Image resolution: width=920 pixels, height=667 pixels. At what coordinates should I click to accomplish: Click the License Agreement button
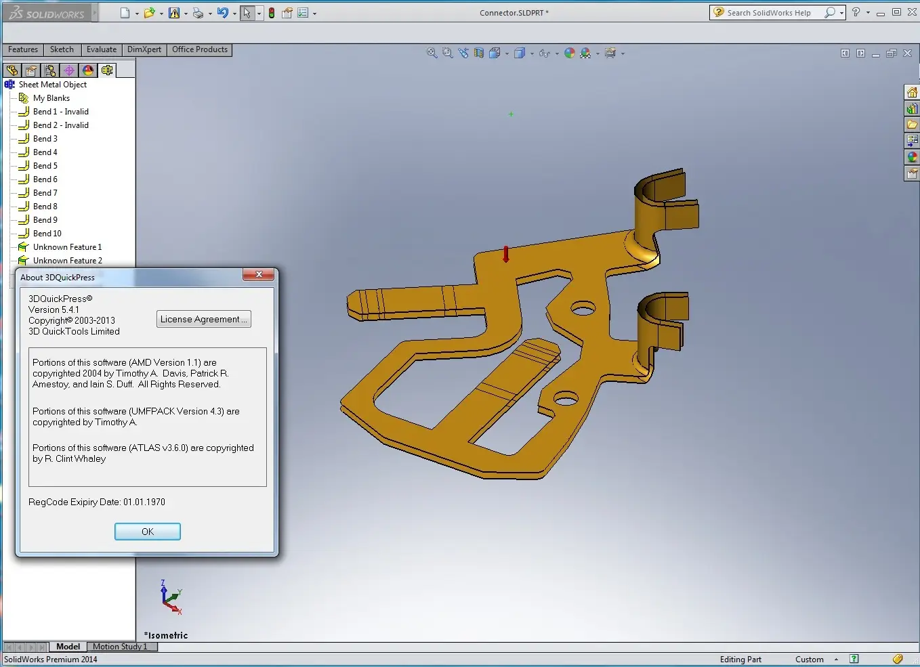pos(204,319)
